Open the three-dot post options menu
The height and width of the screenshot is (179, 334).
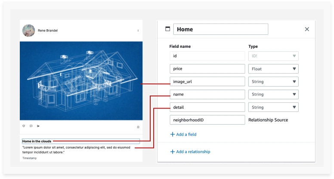(x=138, y=31)
